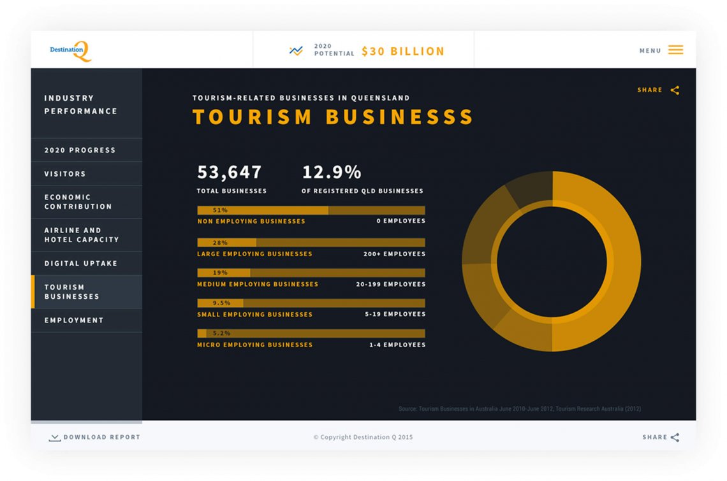Click the Industry Performance sidebar heading
Screen dimensions: 727x481
81,104
